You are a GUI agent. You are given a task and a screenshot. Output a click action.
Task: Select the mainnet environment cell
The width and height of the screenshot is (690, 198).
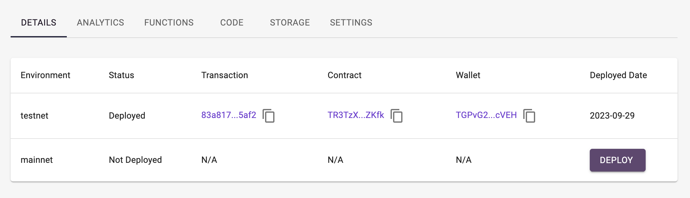point(37,160)
